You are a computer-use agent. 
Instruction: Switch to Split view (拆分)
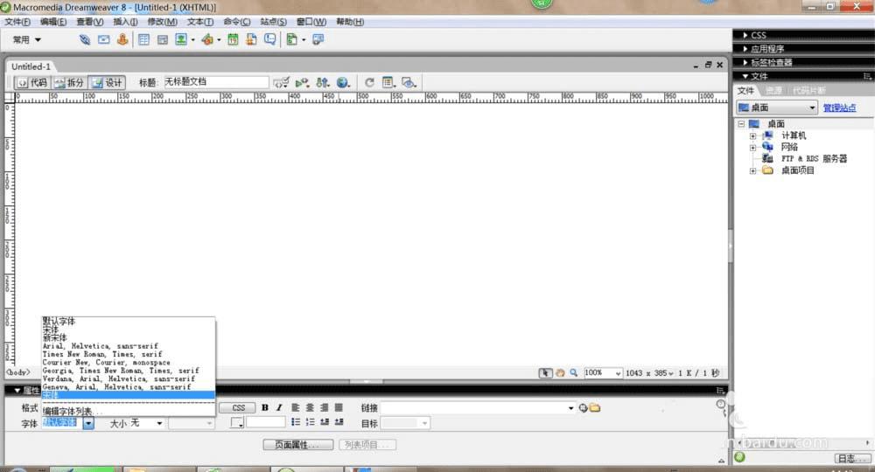(69, 82)
